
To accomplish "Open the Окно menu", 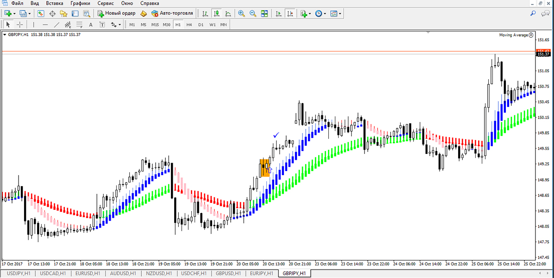I will tap(127, 3).
